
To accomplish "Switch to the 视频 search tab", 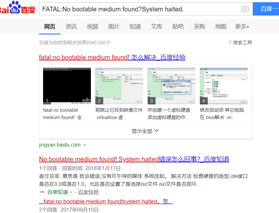I will [x=92, y=27].
